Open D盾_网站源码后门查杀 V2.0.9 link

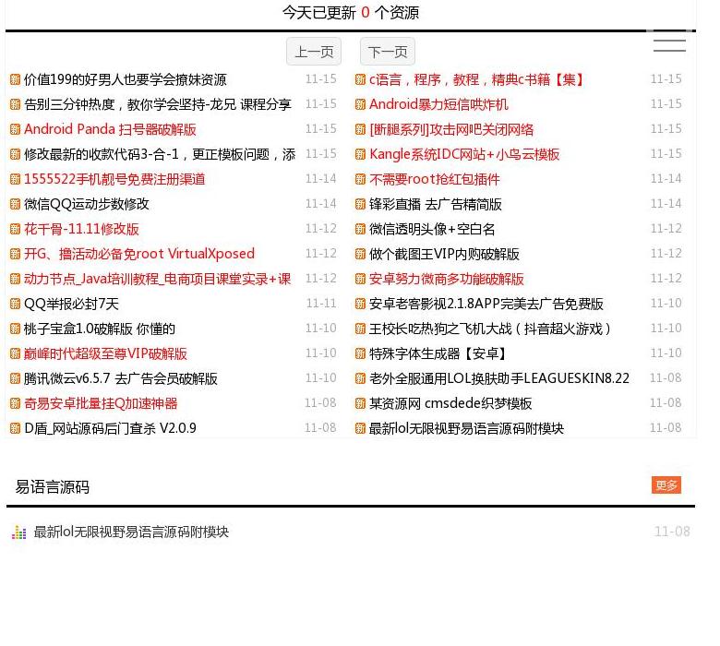[110, 428]
